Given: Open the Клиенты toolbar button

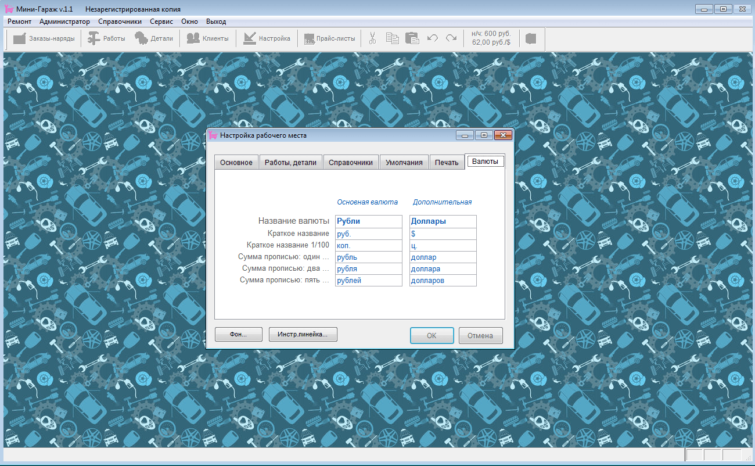Looking at the screenshot, I should click(x=207, y=39).
